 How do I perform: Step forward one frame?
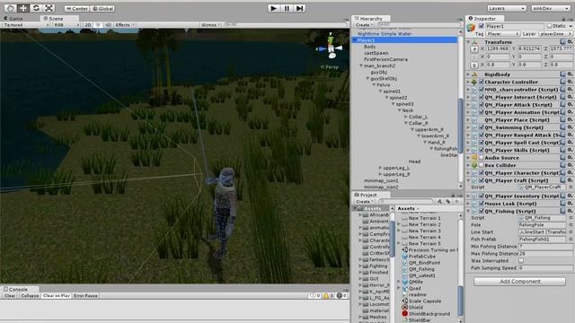tap(299, 8)
